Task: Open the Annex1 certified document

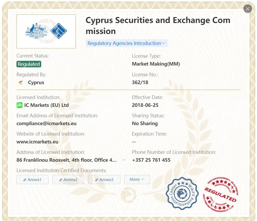Action: 32,179
